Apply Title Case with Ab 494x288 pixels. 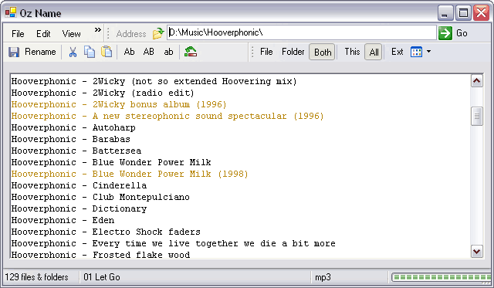pos(129,52)
